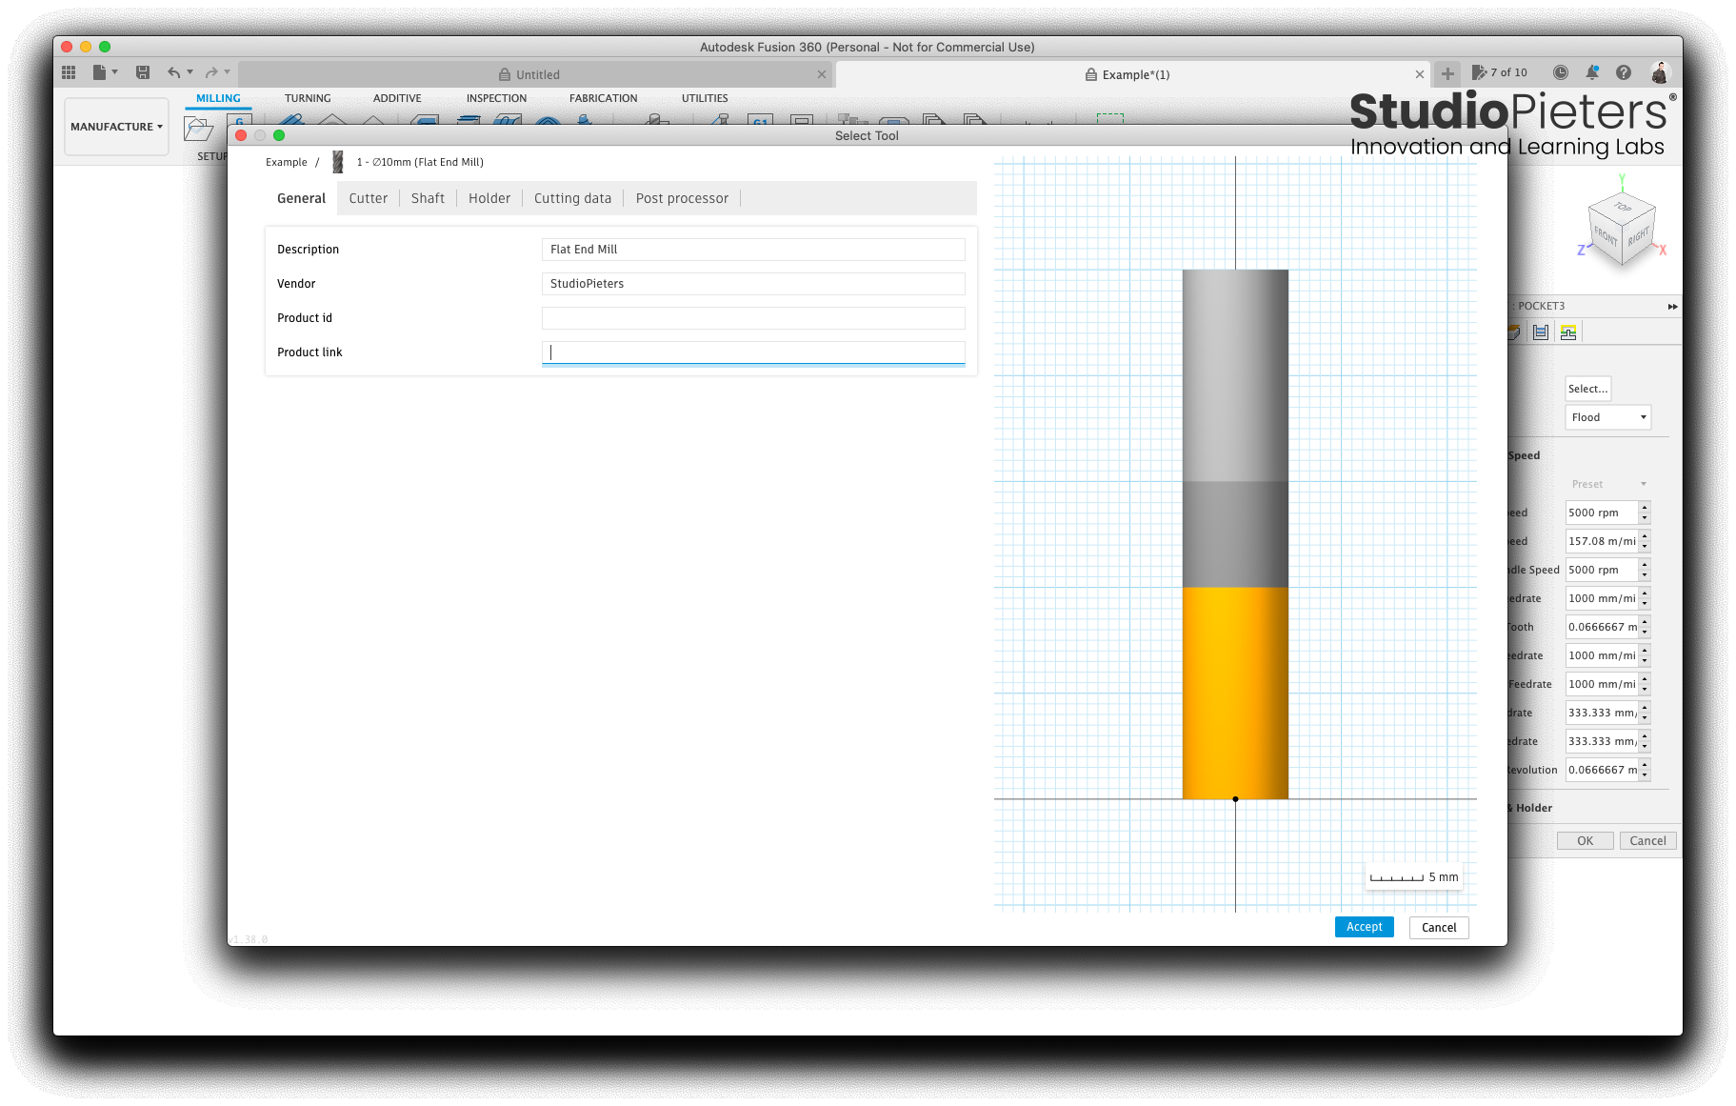Click the Redo arrow icon
Screen dimensions: 1736x1106
tap(211, 72)
